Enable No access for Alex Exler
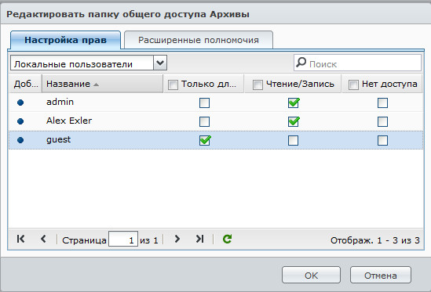The height and width of the screenshot is (292, 431). 382,121
